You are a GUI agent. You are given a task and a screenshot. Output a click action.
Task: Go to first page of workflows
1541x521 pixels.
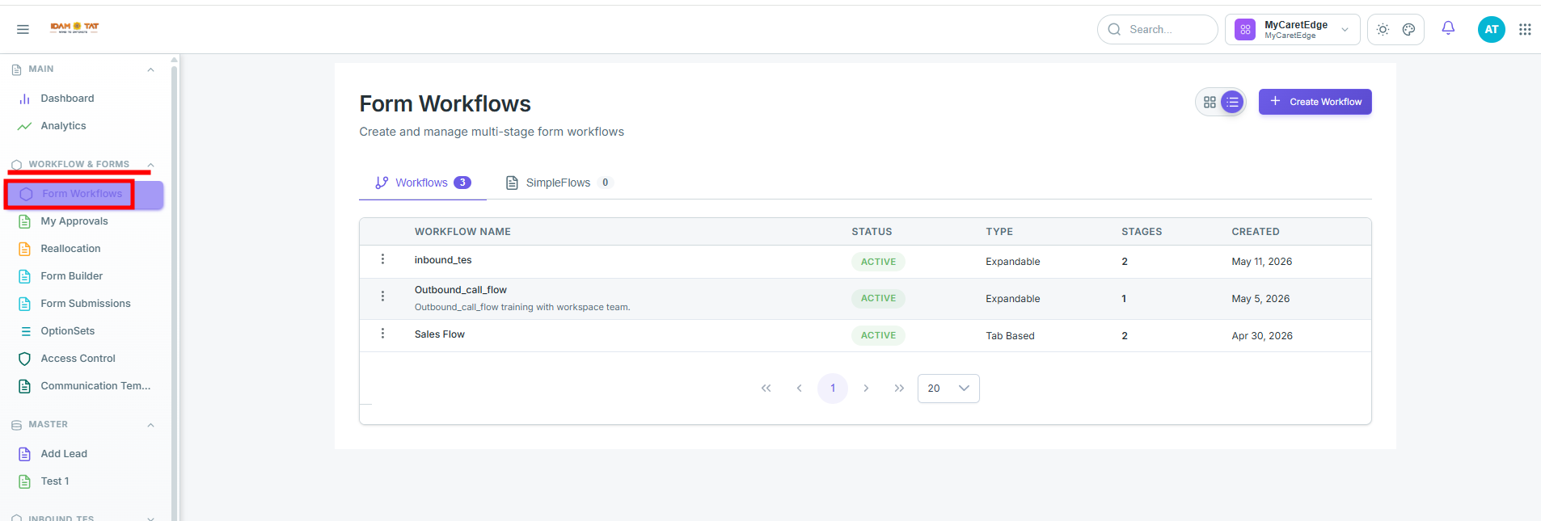click(x=766, y=389)
